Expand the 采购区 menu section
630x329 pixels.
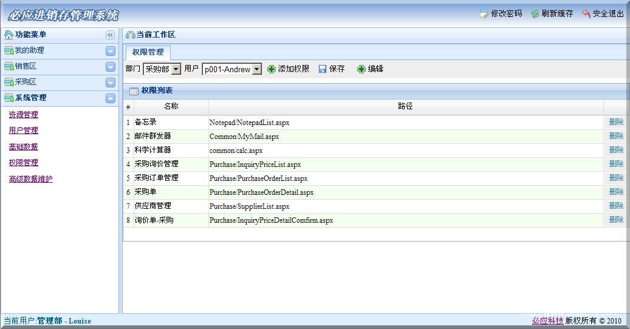110,83
